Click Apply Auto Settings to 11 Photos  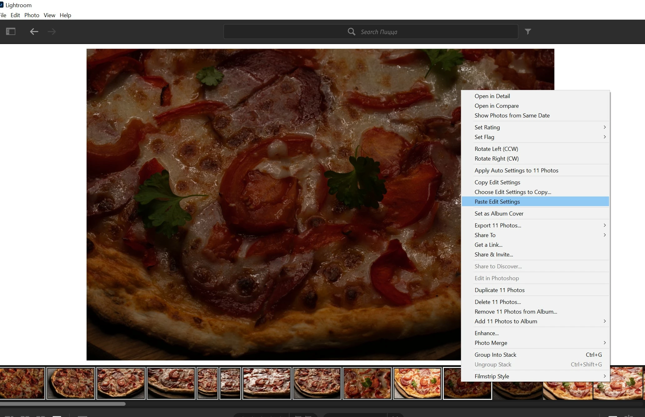click(516, 170)
